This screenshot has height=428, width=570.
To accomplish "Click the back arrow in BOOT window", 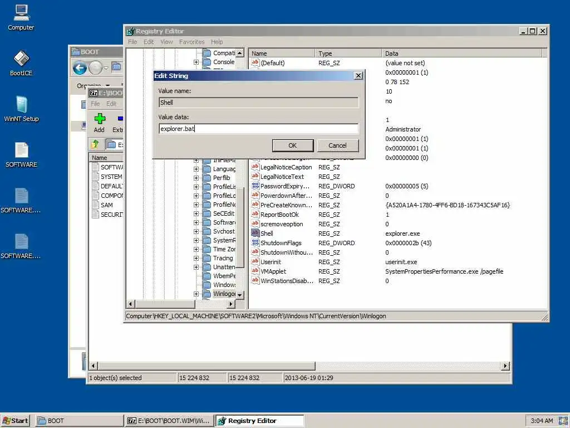I will (x=80, y=67).
